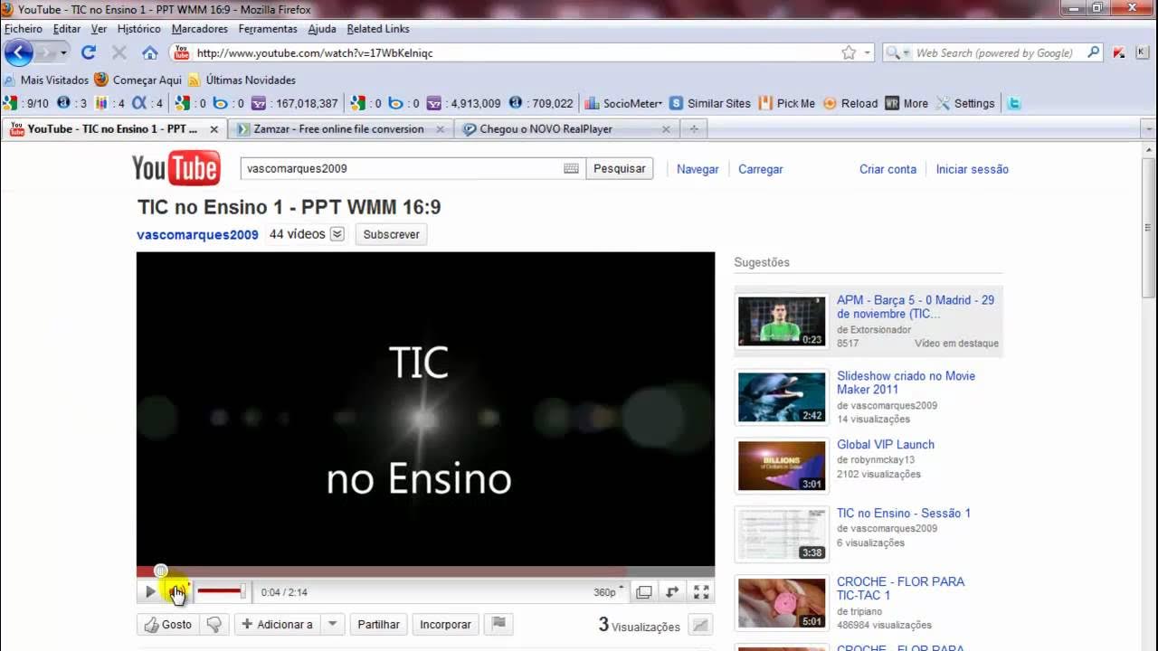Click the Subscrever button

click(x=391, y=234)
